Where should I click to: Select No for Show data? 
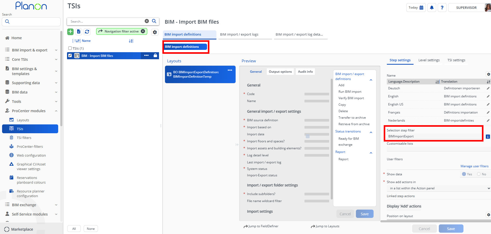(479, 174)
